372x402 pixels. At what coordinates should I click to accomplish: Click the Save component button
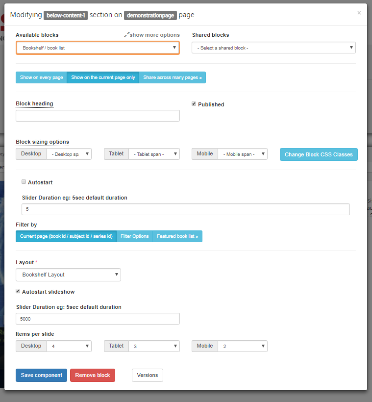click(x=41, y=375)
